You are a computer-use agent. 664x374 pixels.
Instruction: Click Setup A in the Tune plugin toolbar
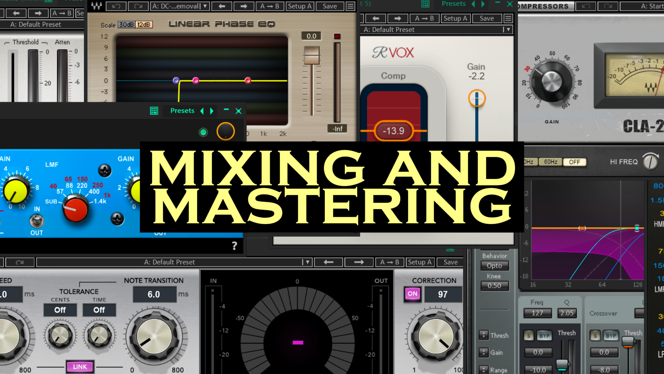420,262
